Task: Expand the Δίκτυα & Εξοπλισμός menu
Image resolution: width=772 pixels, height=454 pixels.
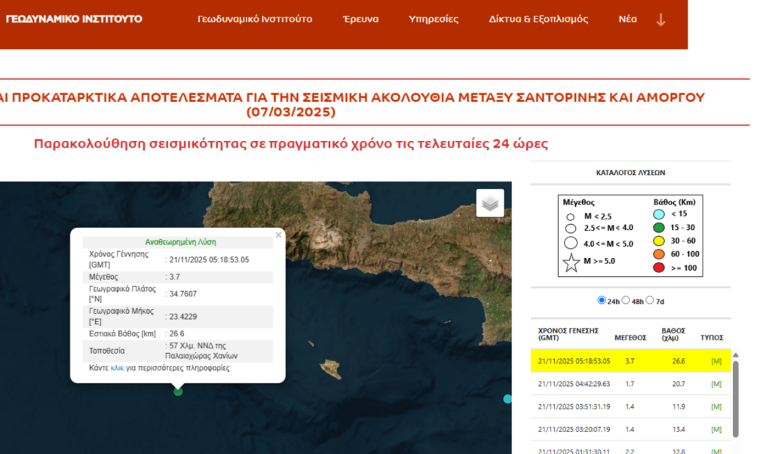Action: coord(538,19)
